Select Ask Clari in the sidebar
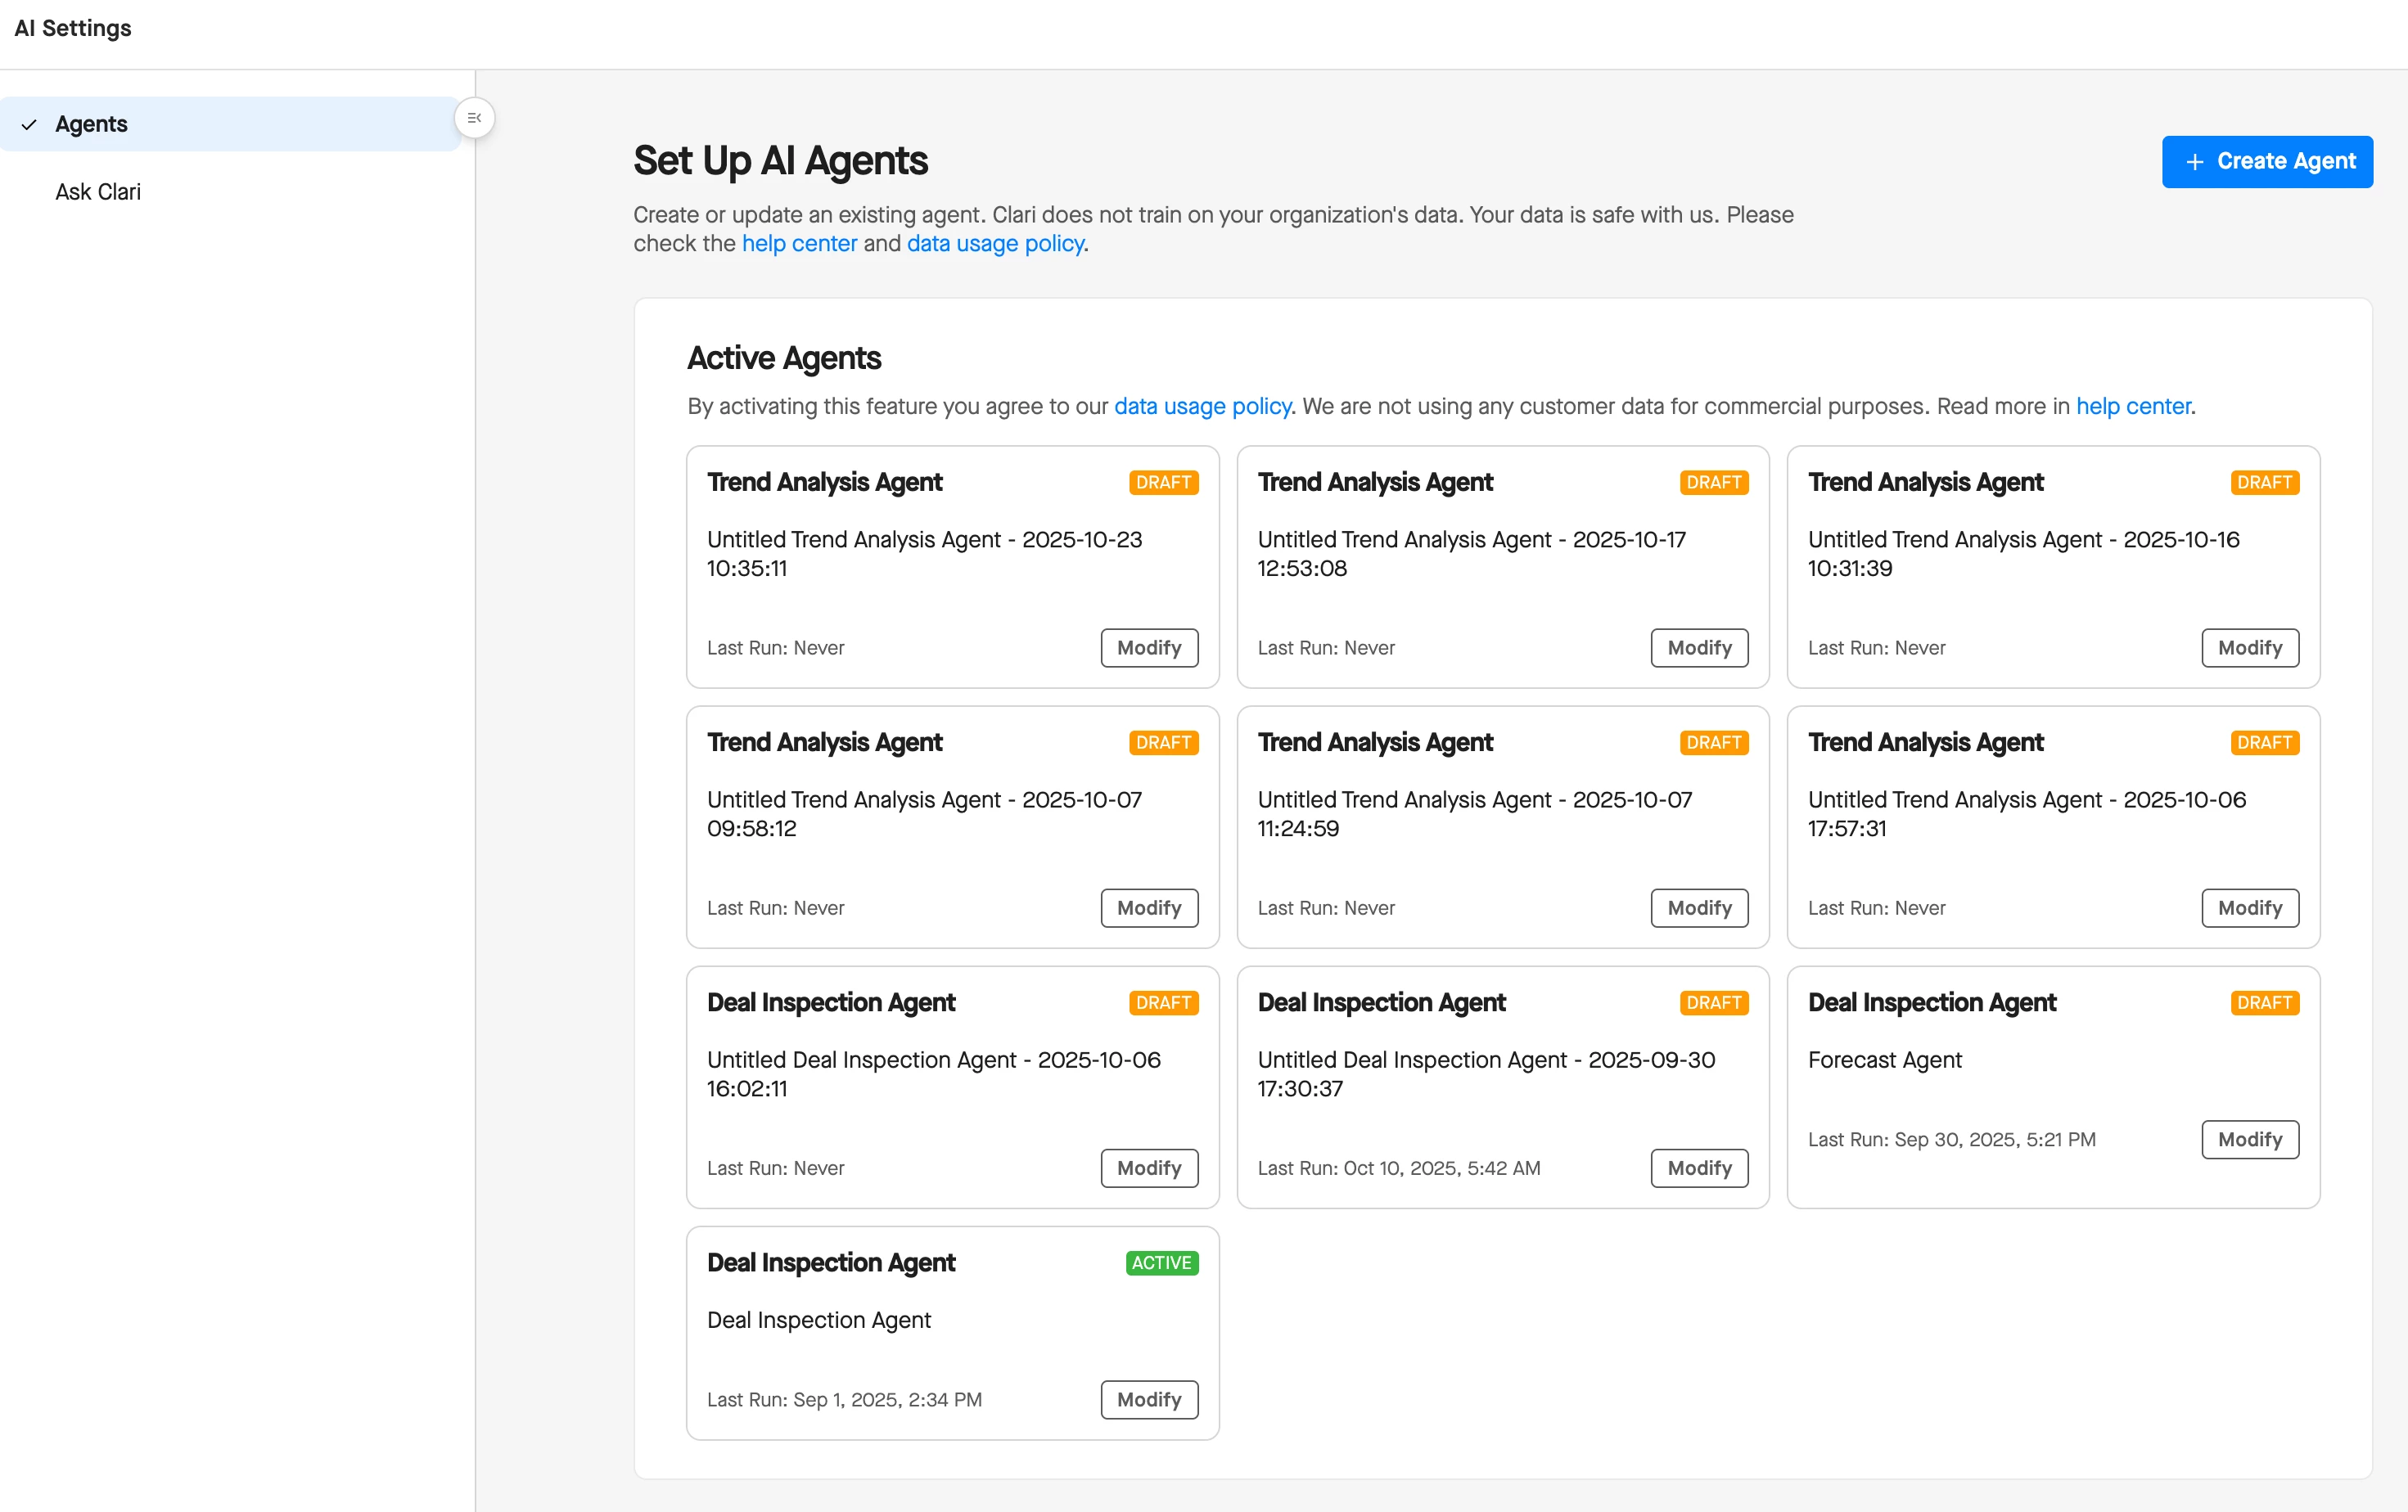Image resolution: width=2408 pixels, height=1512 pixels. [x=98, y=192]
